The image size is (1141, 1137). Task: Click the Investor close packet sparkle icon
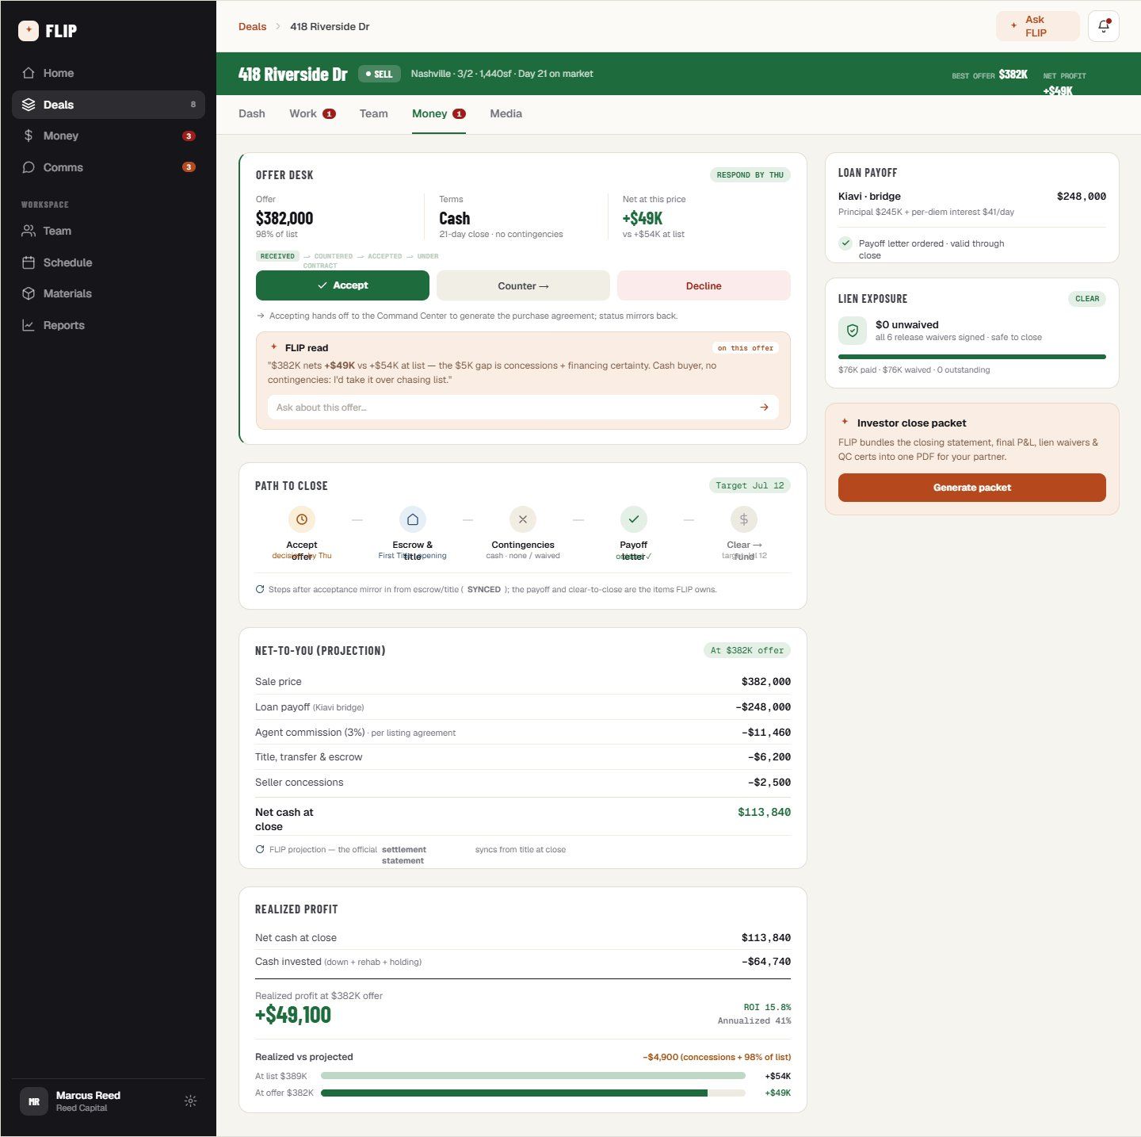click(845, 422)
